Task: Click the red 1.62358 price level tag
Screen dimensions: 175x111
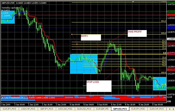Action: [x=171, y=70]
